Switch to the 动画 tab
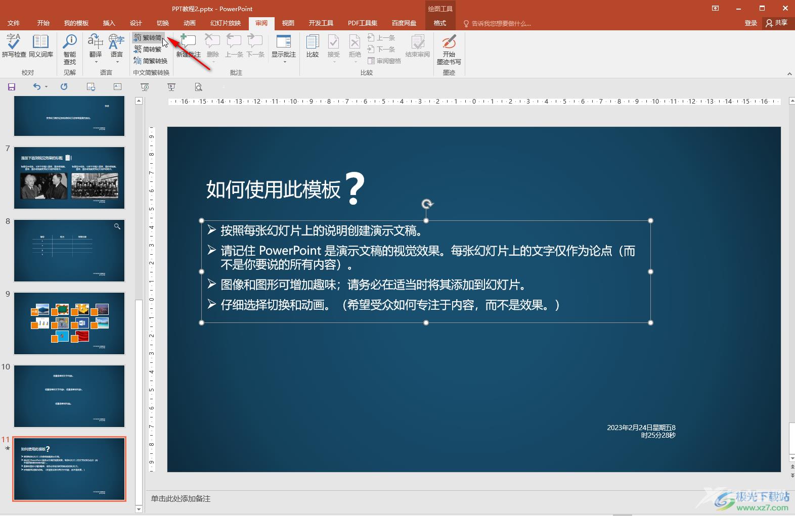795x516 pixels. tap(190, 23)
